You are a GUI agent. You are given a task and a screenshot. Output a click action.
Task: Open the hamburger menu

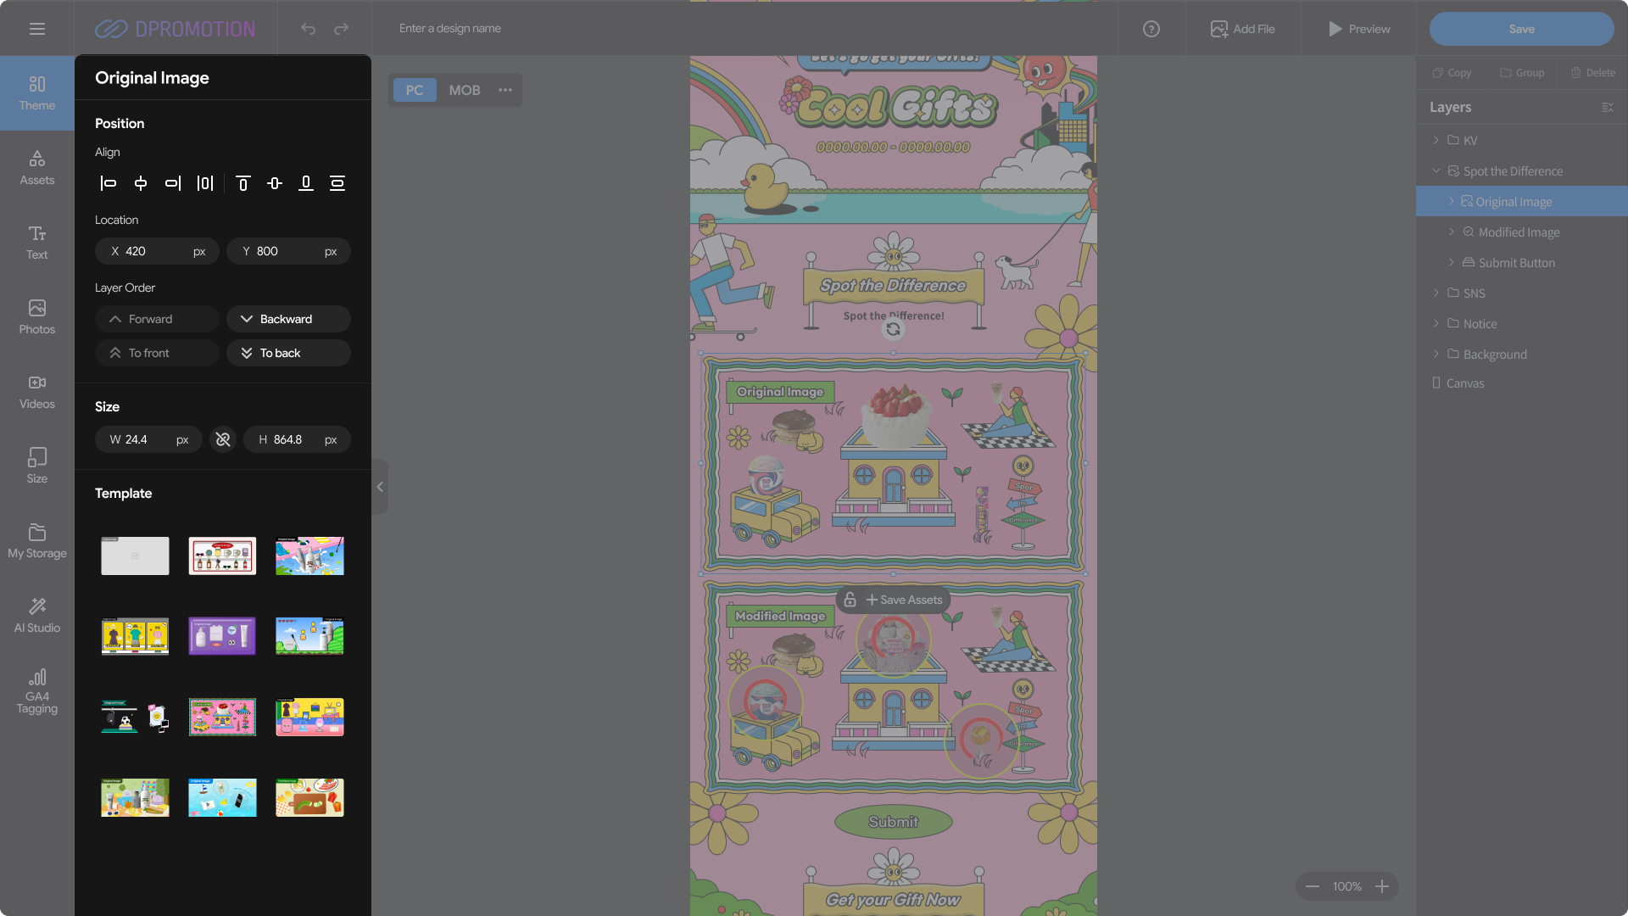(36, 29)
